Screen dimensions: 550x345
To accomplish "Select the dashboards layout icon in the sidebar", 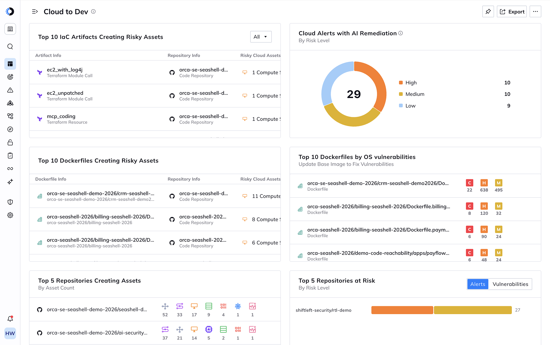I will tap(10, 64).
